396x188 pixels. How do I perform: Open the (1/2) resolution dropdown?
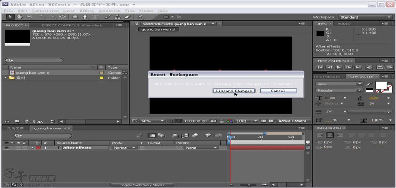(x=246, y=121)
